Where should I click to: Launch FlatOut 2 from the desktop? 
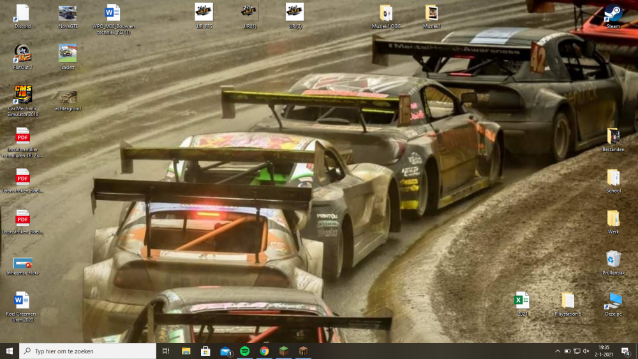(x=22, y=54)
